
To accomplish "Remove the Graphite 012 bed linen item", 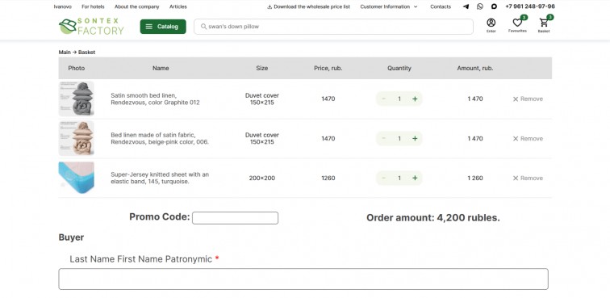I will tap(528, 99).
